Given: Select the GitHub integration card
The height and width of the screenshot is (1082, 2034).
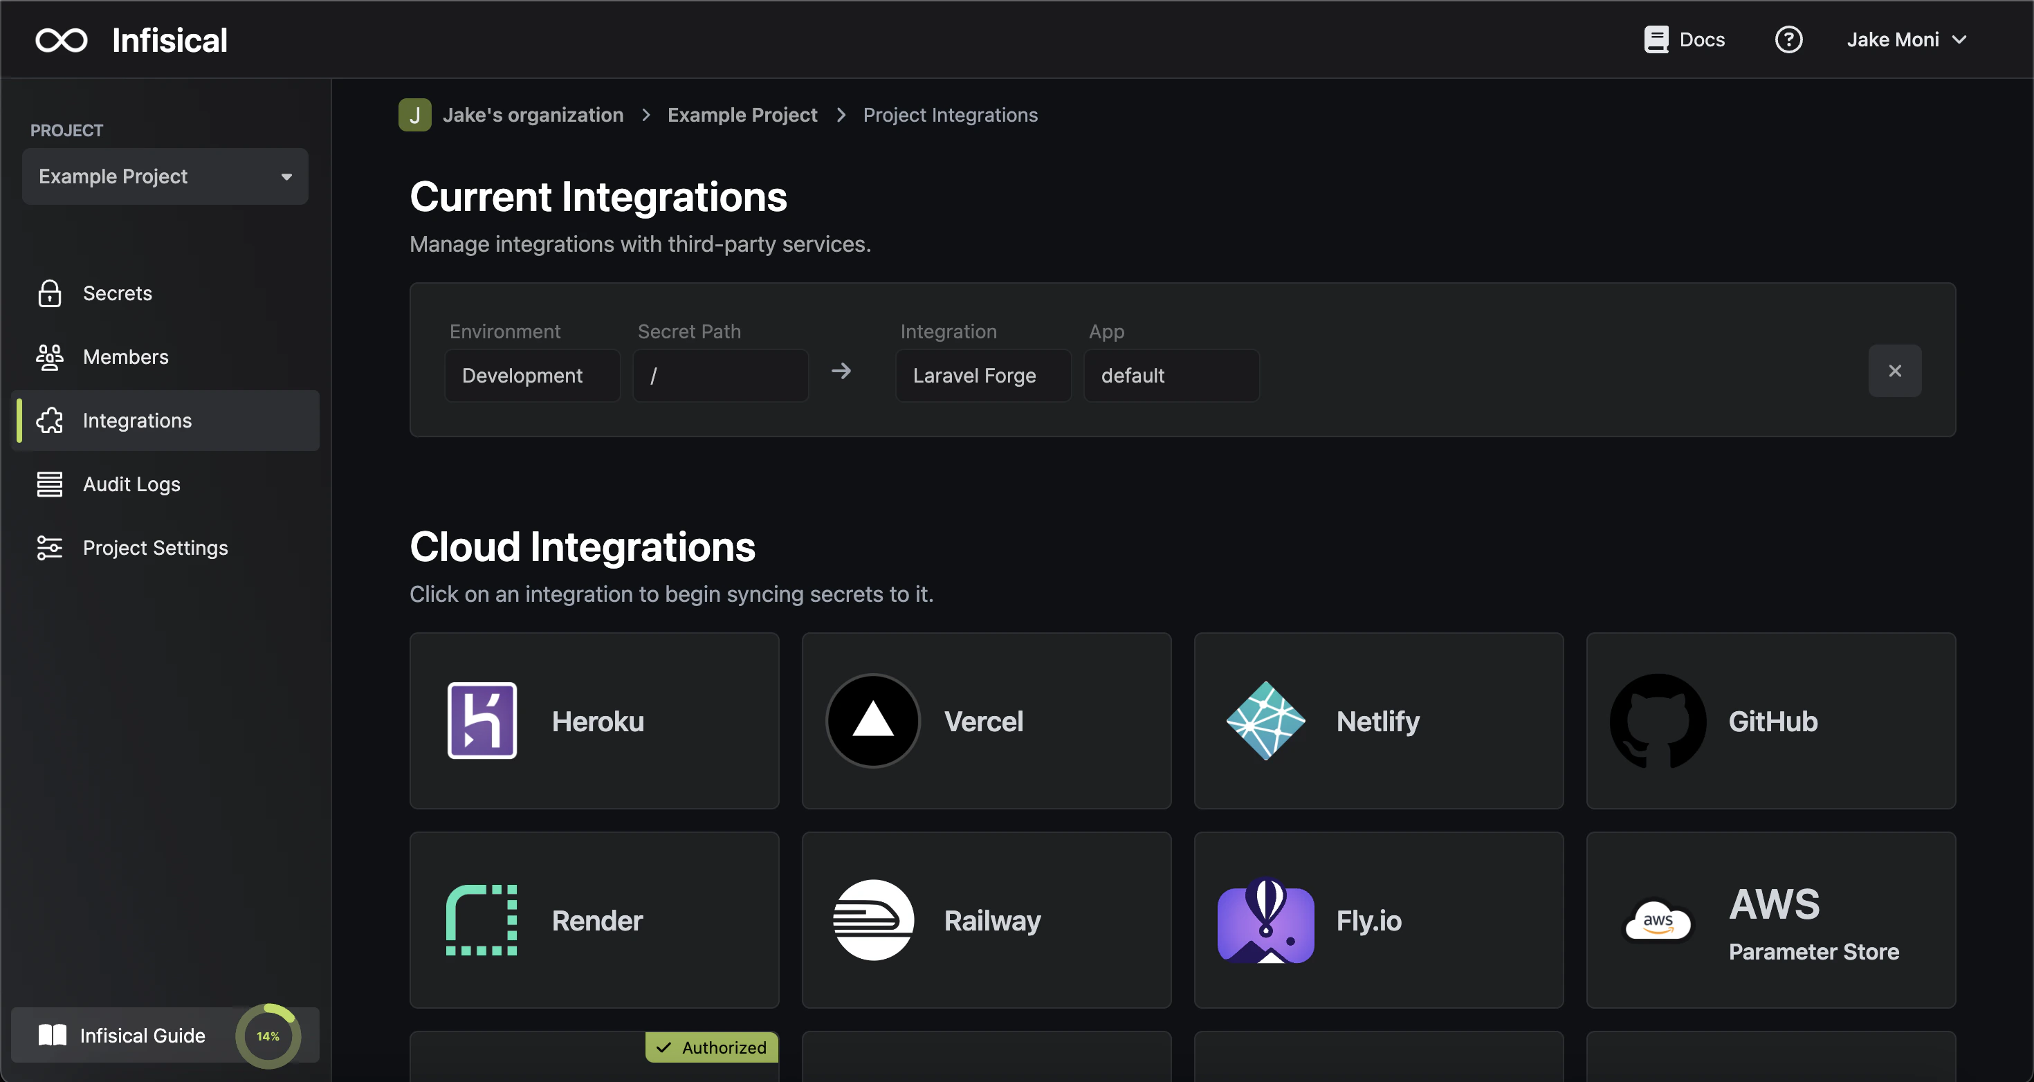Looking at the screenshot, I should (1771, 720).
